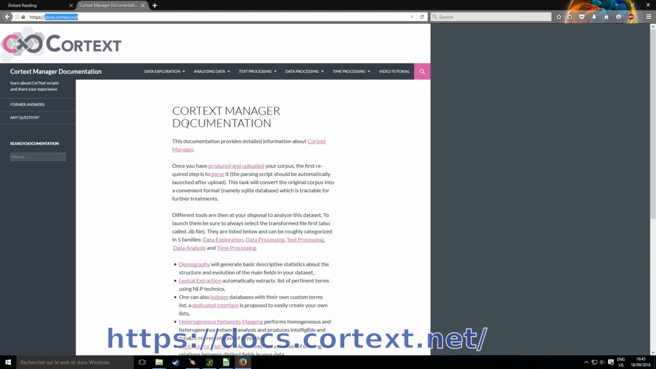Screen dimensions: 656x369
Task: Follow the 'produced and uploaded' link
Action: tap(236, 166)
